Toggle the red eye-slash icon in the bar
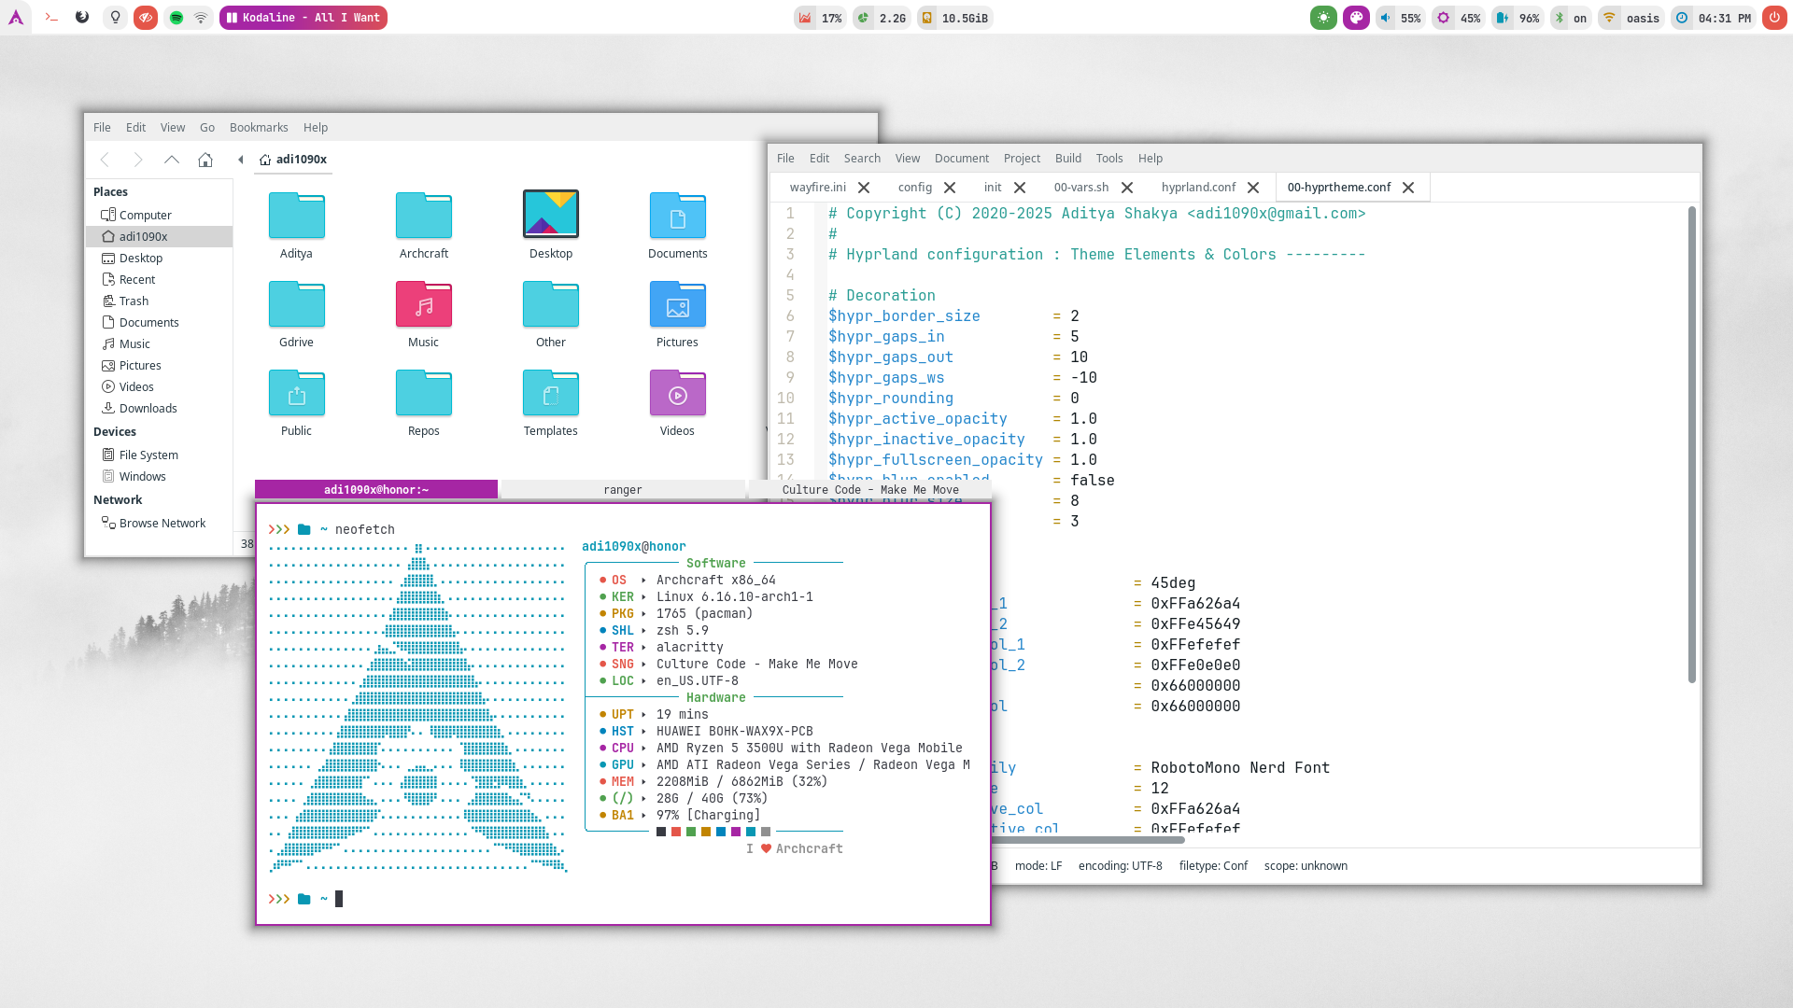Screen dimensions: 1793x1008 [145, 18]
